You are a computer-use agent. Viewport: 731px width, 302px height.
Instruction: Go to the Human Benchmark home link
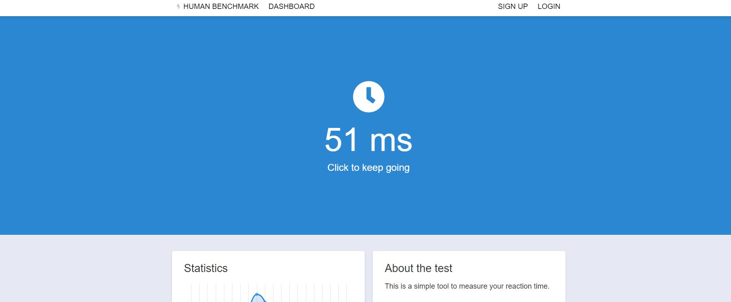pyautogui.click(x=221, y=6)
